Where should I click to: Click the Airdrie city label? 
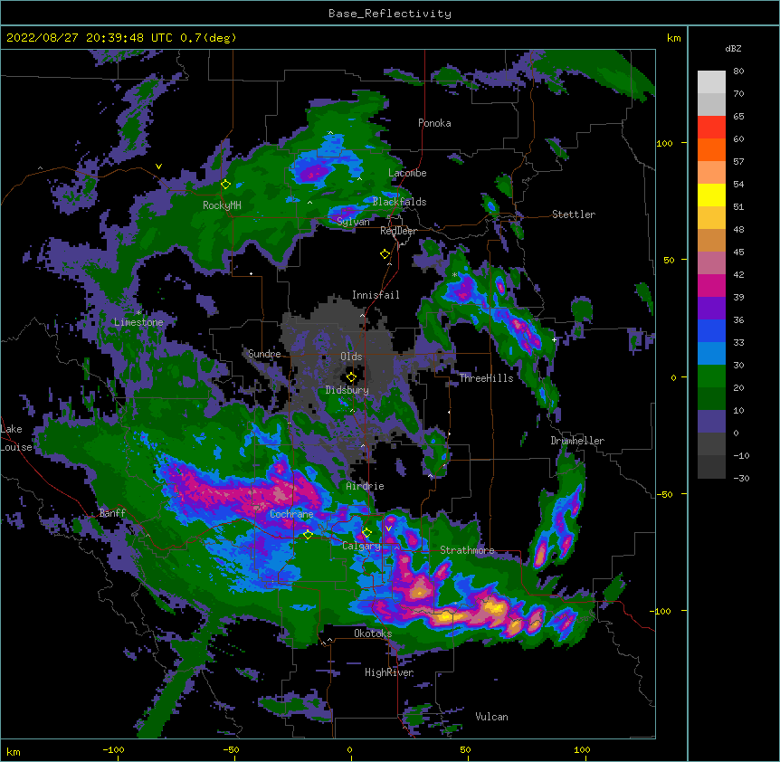click(x=365, y=486)
